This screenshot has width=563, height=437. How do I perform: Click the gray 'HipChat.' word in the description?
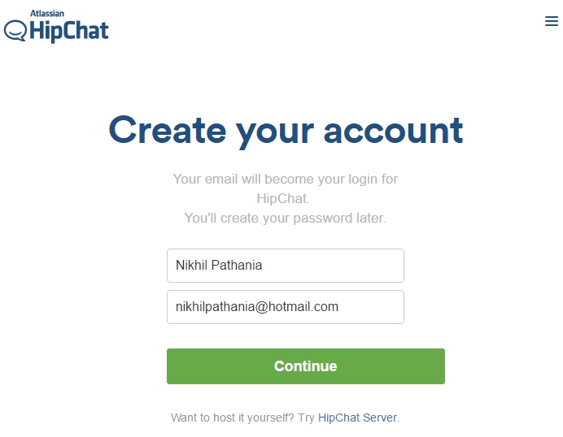coord(283,199)
